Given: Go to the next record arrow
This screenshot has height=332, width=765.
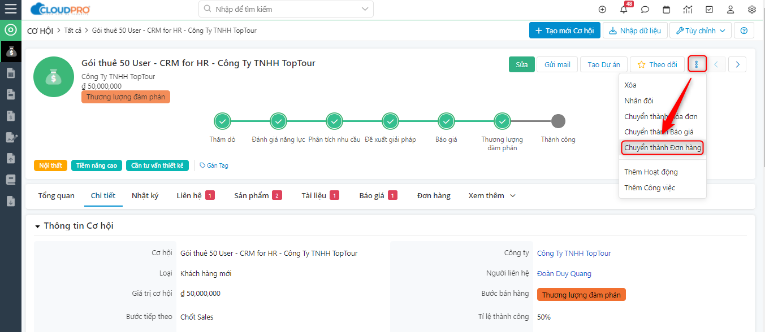Looking at the screenshot, I should pyautogui.click(x=737, y=64).
